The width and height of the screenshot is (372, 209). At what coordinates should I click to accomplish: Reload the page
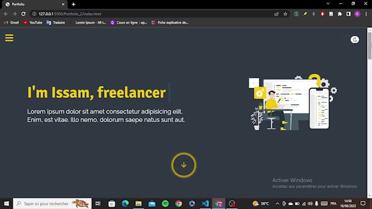point(23,14)
